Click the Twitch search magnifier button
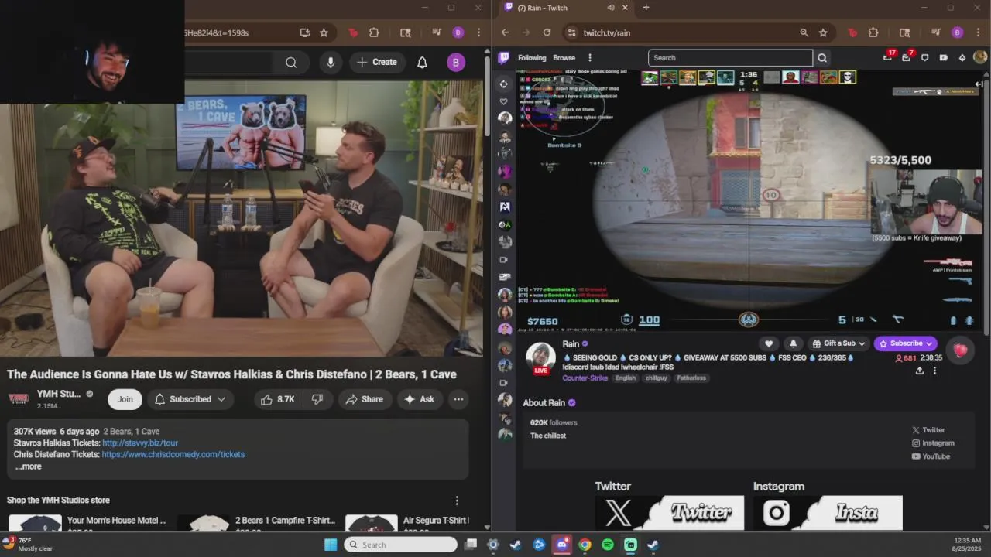The image size is (991, 557). 822,57
